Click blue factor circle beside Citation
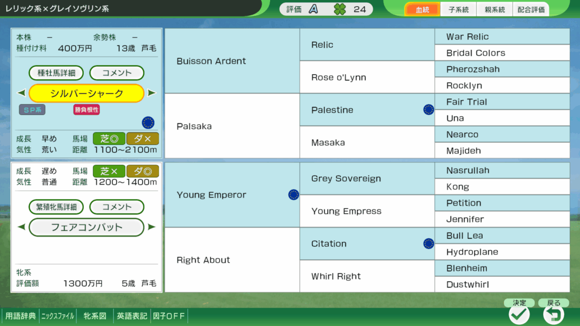 coord(428,243)
